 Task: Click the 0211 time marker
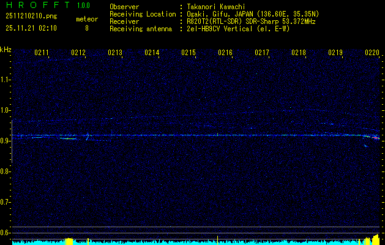point(41,52)
